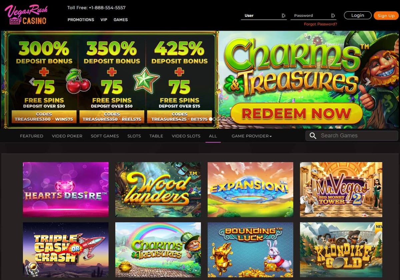This screenshot has height=280, width=400.
Task: Open the Promotions menu item
Action: point(81,20)
